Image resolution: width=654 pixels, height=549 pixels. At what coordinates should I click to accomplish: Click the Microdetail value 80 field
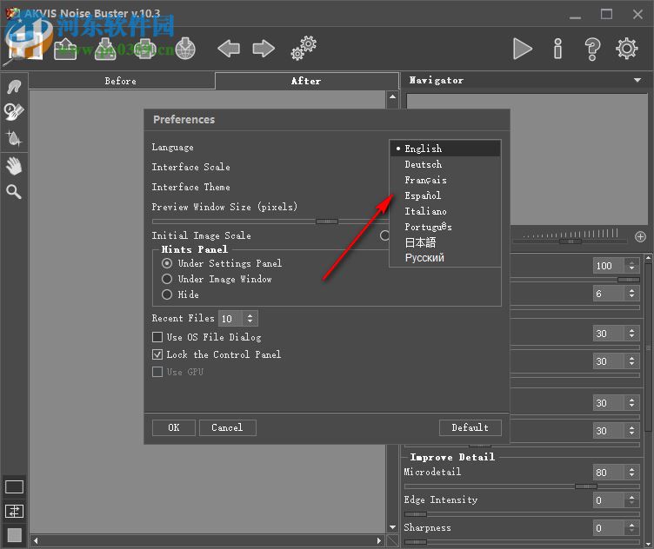[608, 473]
